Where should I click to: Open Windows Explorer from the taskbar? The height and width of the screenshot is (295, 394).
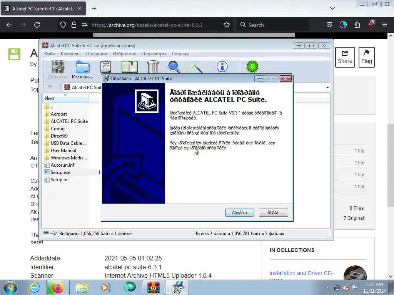tap(82, 288)
